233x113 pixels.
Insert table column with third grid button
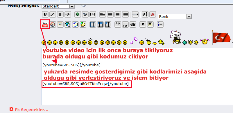tap(108, 25)
